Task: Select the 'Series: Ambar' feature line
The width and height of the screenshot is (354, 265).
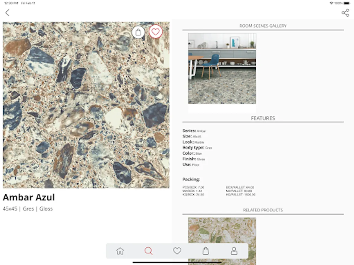Action: [x=194, y=131]
